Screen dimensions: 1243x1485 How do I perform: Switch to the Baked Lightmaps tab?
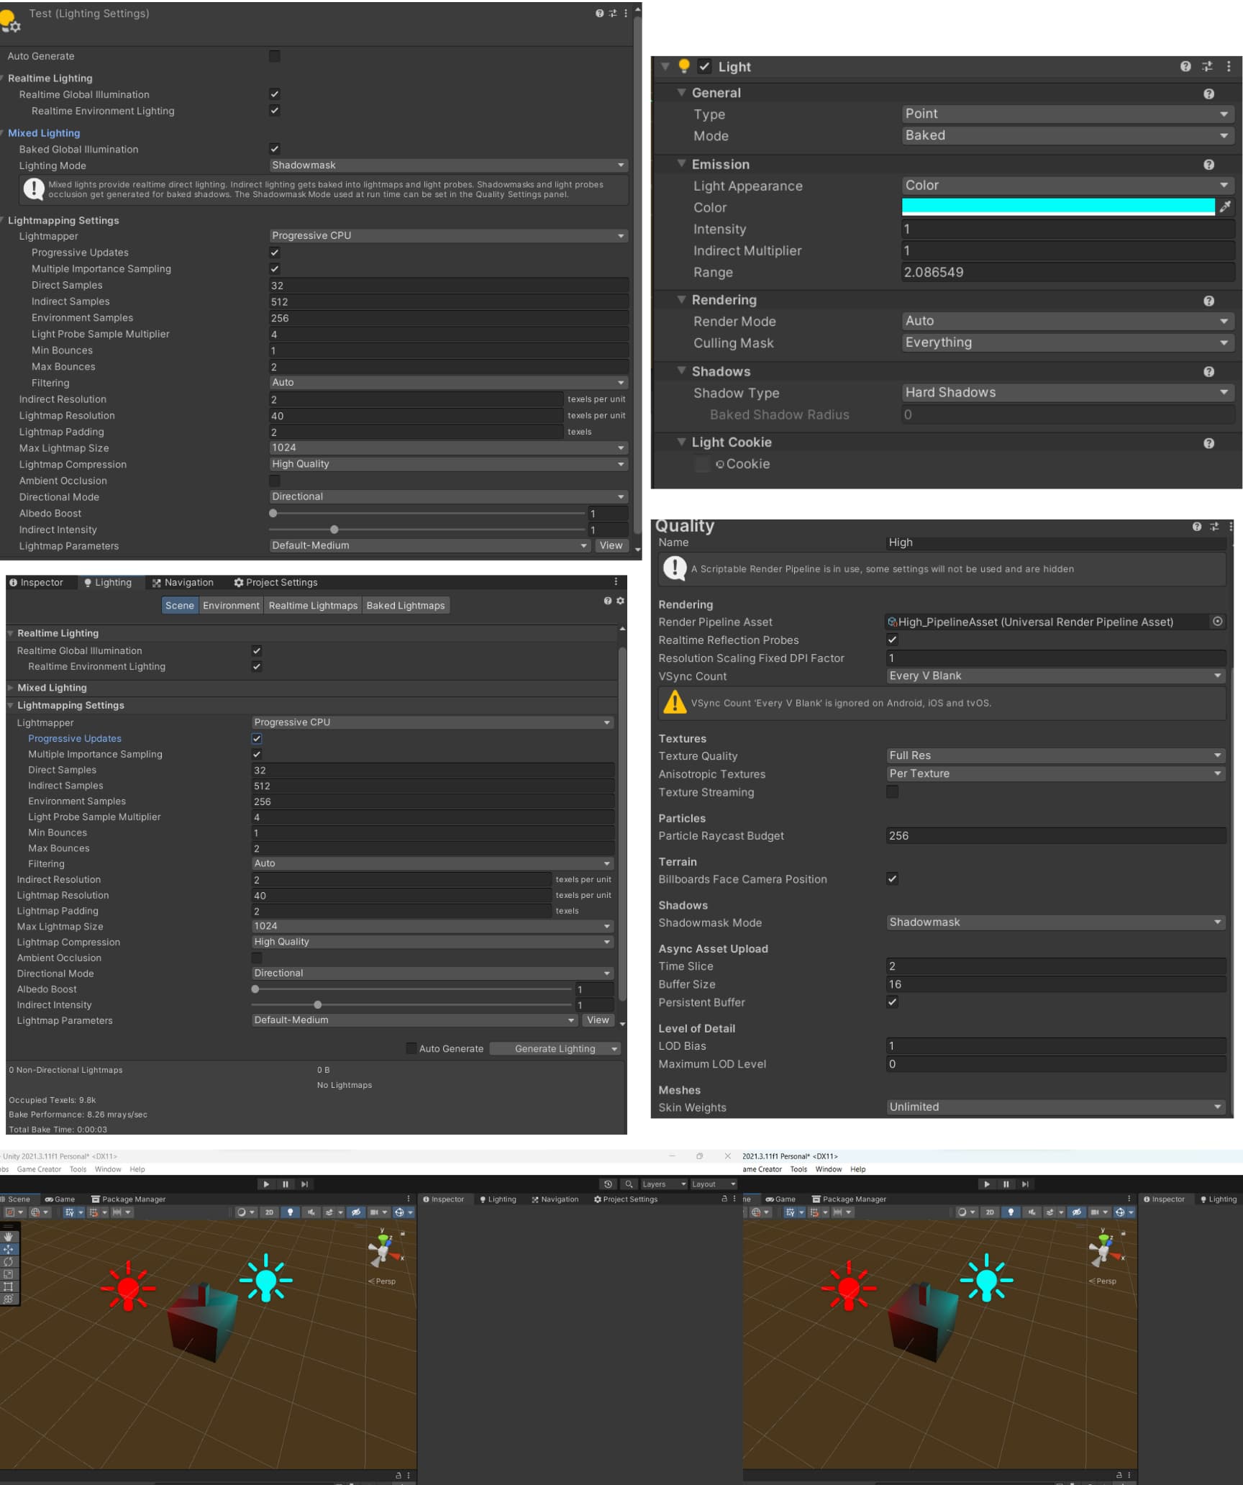(x=406, y=605)
